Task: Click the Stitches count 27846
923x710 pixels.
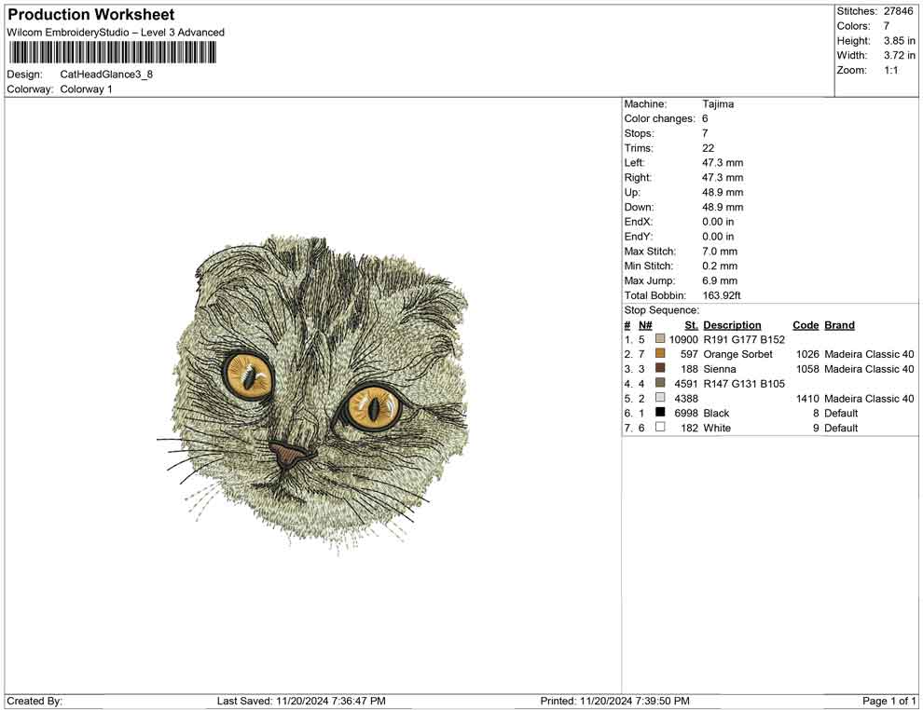Action: pyautogui.click(x=897, y=11)
